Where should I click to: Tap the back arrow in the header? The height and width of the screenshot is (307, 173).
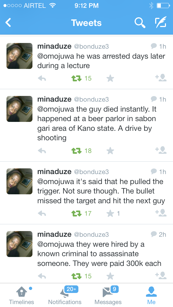point(8,23)
